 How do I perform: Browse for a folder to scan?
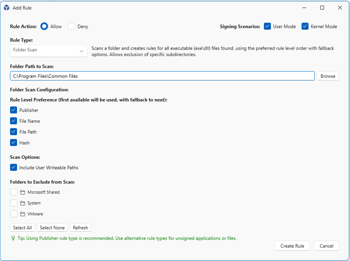click(x=328, y=76)
